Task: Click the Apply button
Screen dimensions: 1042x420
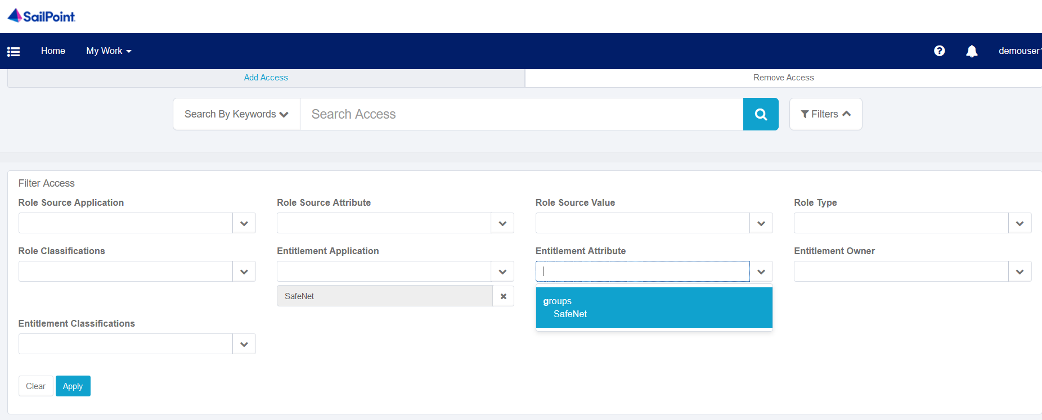Action: (x=73, y=386)
